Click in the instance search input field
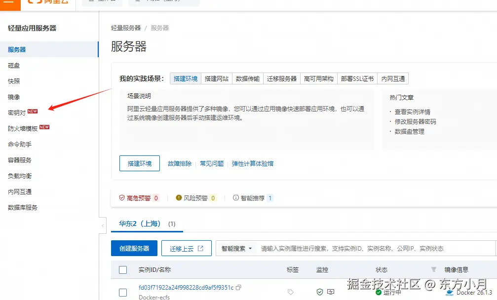The image size is (497, 300). pyautogui.click(x=377, y=248)
